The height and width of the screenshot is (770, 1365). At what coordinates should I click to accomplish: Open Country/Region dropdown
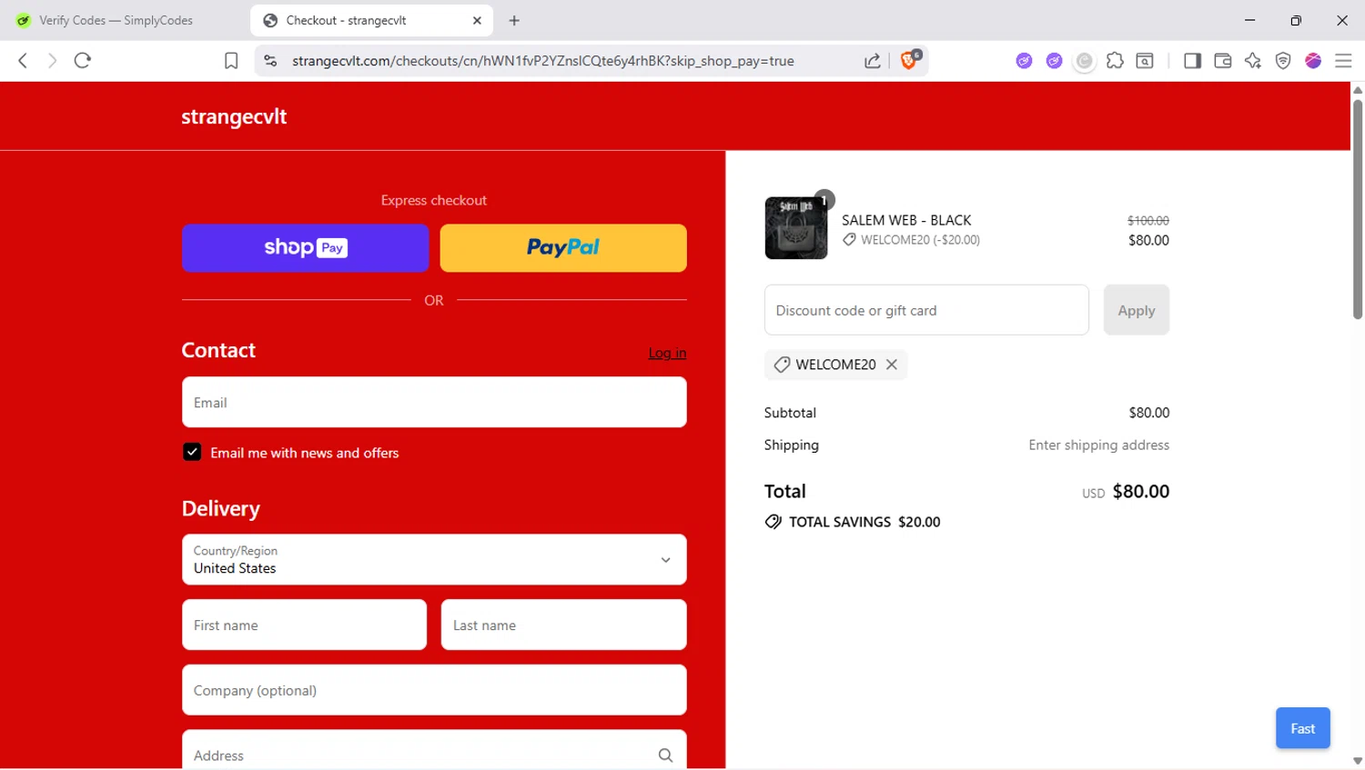434,559
